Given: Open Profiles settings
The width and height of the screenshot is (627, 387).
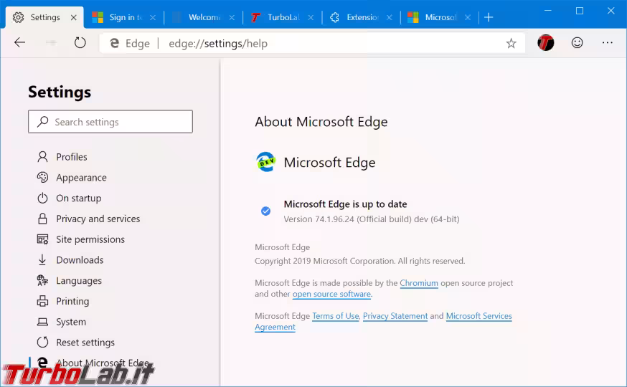Looking at the screenshot, I should click(x=72, y=157).
